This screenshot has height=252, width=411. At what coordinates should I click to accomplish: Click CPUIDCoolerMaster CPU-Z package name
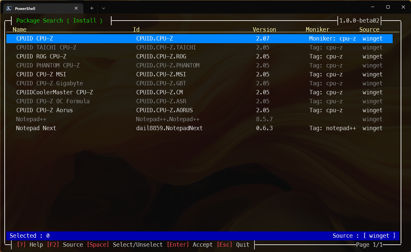tap(55, 92)
